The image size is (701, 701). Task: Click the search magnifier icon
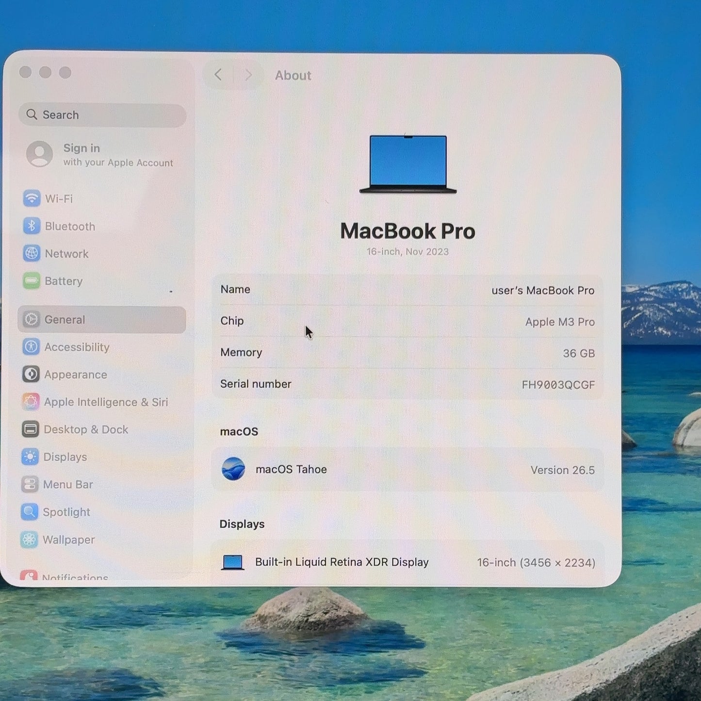point(32,114)
